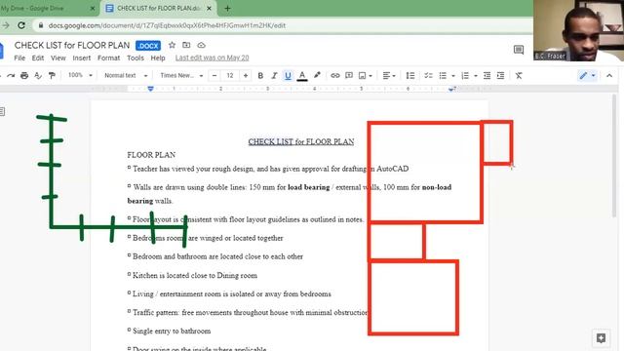
Task: Open the Edit menu
Action: (38, 58)
